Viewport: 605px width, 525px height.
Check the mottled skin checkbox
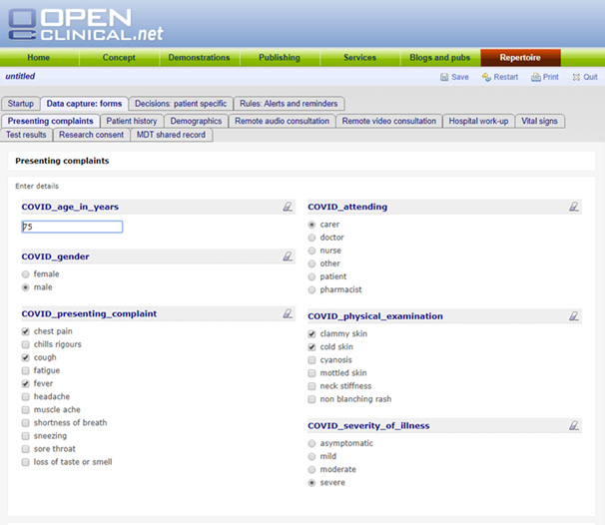pyautogui.click(x=311, y=373)
